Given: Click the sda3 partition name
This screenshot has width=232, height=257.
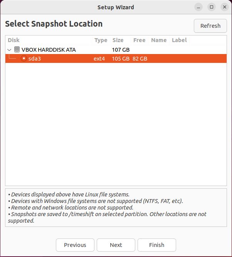Looking at the screenshot, I should pyautogui.click(x=35, y=59).
